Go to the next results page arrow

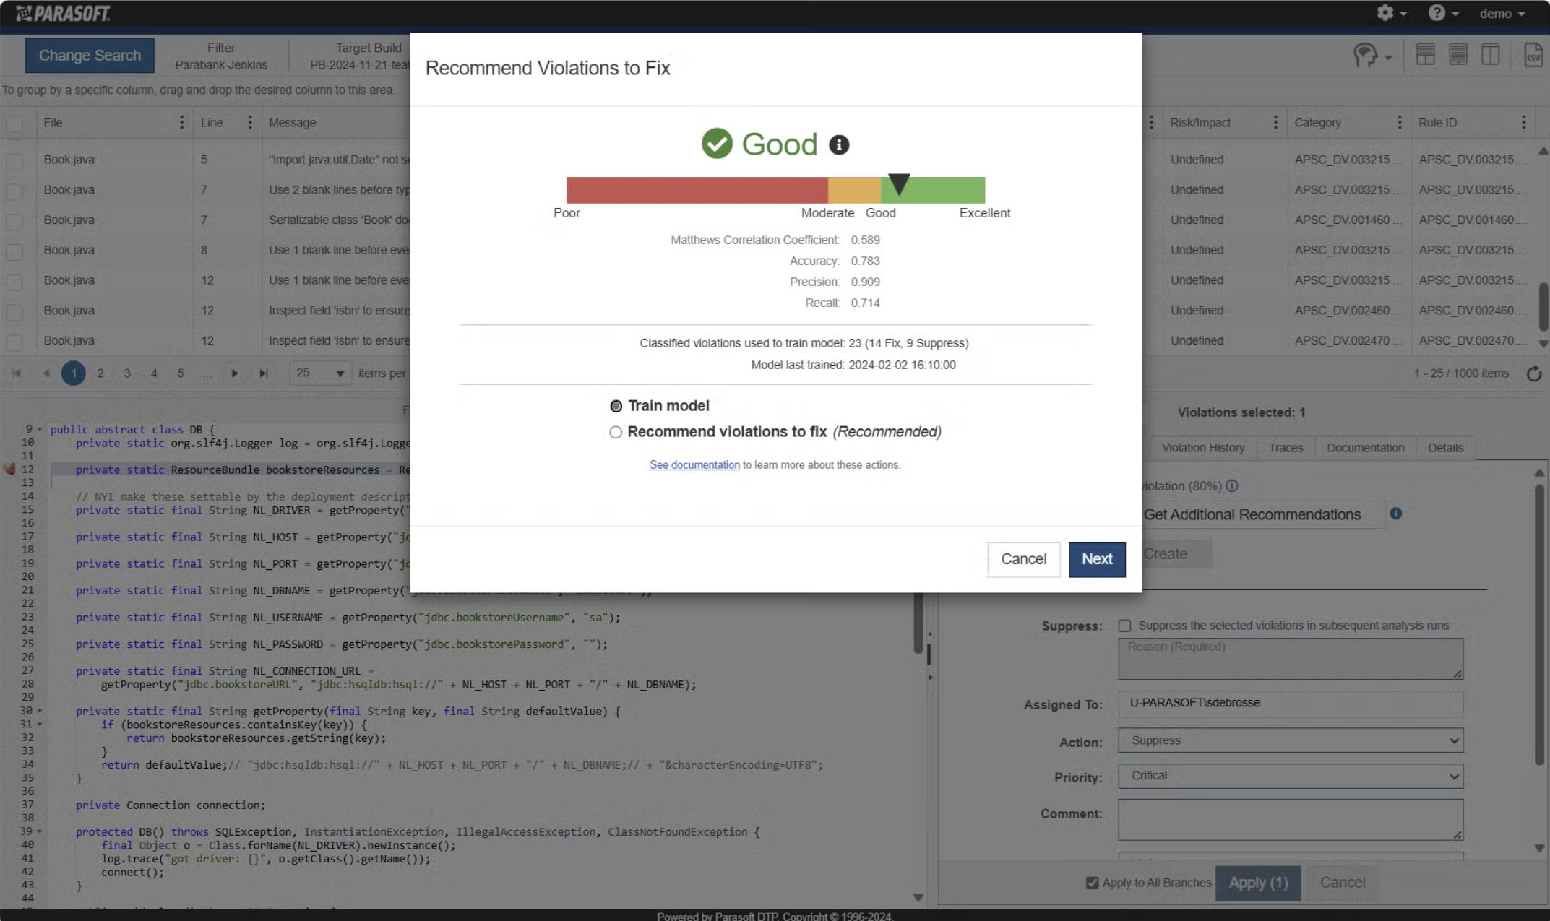pyautogui.click(x=234, y=373)
